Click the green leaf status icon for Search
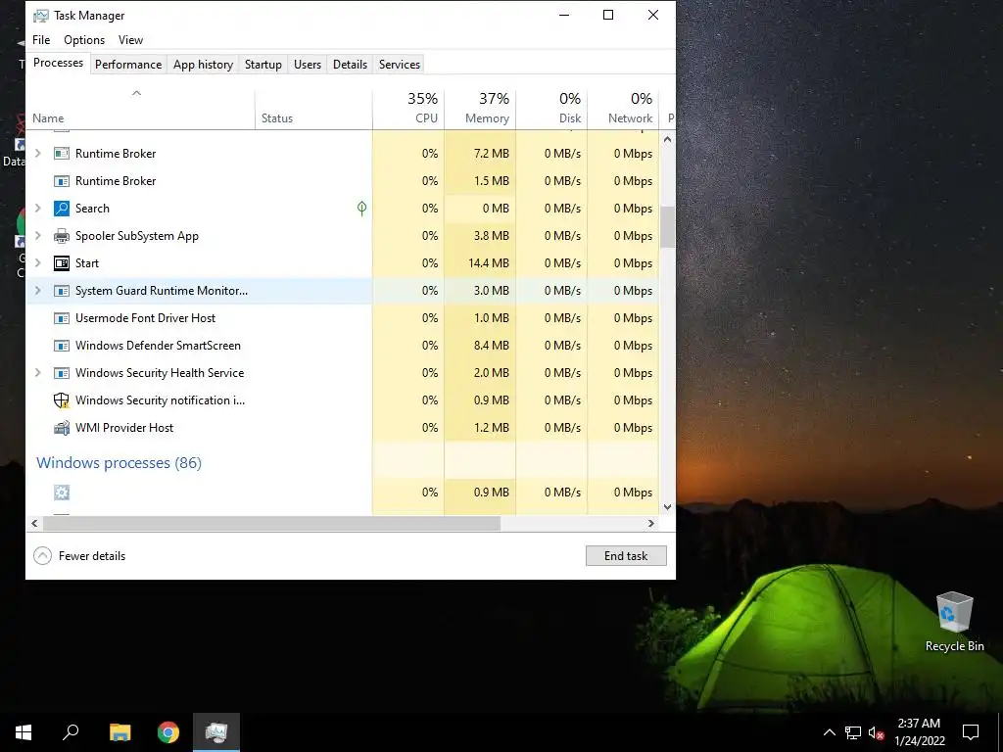 point(362,208)
